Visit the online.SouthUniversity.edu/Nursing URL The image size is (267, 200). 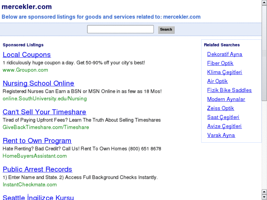[45, 99]
